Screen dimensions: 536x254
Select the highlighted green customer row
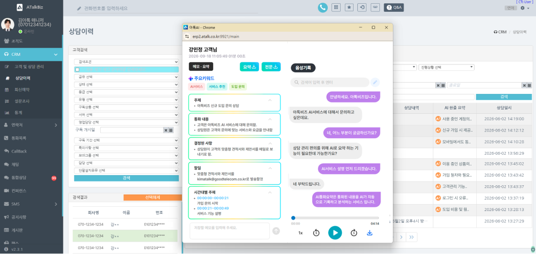125,236
